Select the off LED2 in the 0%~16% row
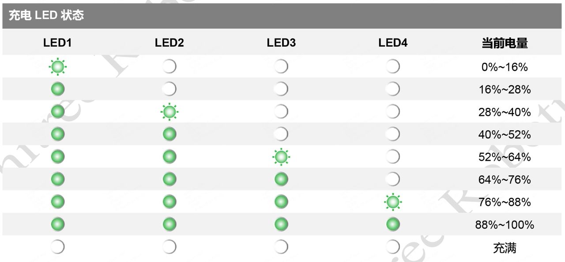 [x=169, y=67]
